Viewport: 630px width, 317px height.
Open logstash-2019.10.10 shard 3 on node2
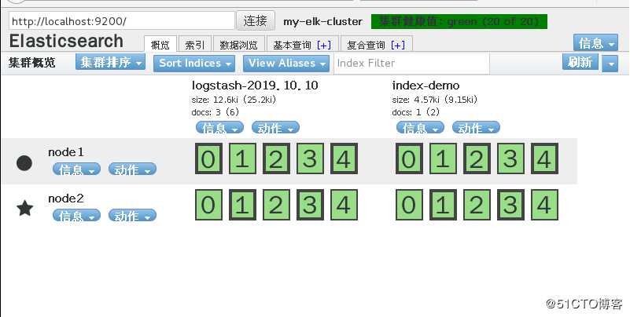click(x=310, y=205)
